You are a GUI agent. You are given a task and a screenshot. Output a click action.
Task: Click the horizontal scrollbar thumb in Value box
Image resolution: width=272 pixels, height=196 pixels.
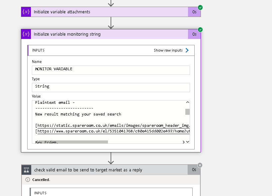click(73, 142)
